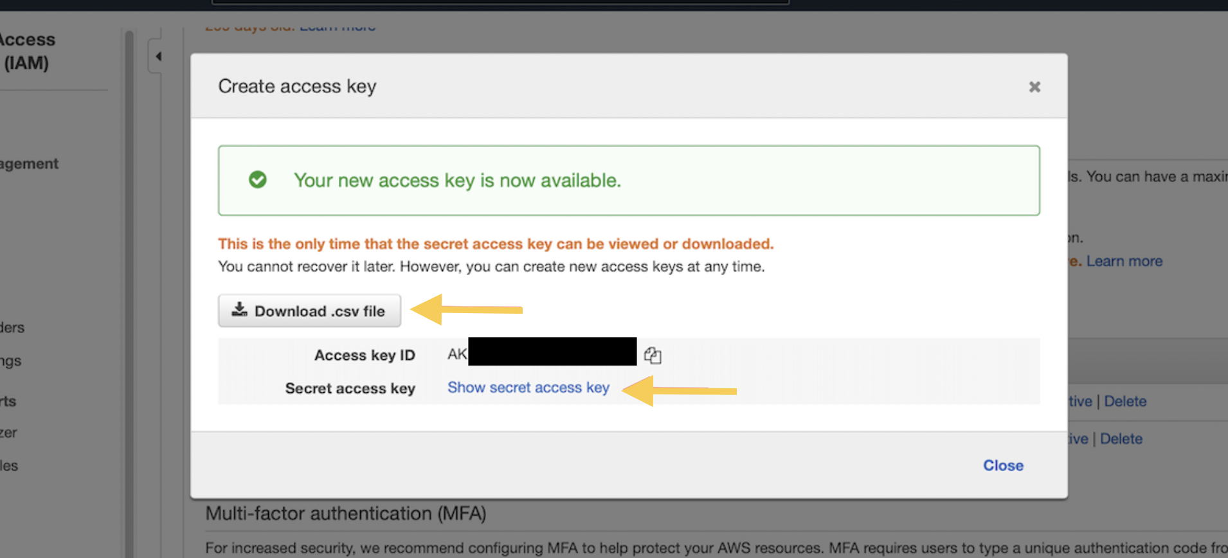The height and width of the screenshot is (558, 1228).
Task: Open the Learn more link beside the dialog
Action: coord(1124,261)
